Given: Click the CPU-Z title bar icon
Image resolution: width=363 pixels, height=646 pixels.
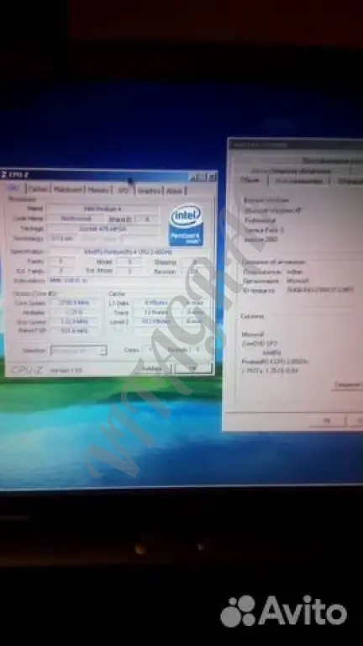Looking at the screenshot, I should [4, 174].
